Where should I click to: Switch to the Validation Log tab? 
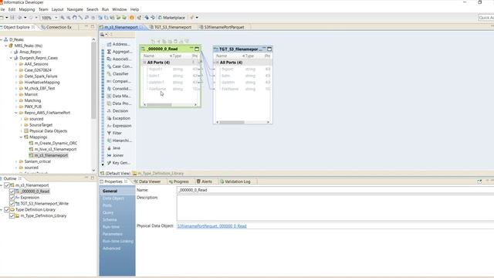(235, 181)
